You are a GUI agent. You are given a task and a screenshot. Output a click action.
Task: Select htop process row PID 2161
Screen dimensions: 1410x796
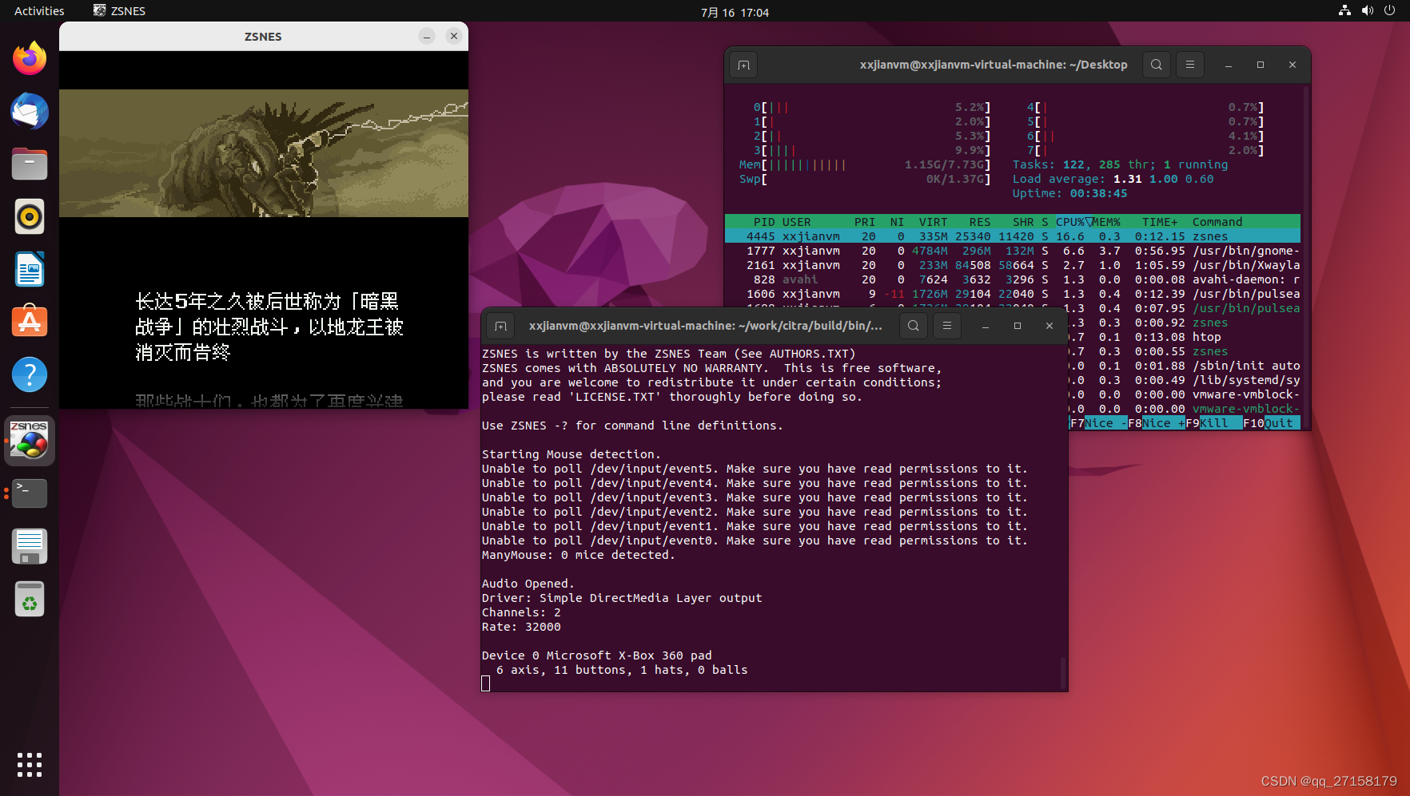[x=1013, y=265]
